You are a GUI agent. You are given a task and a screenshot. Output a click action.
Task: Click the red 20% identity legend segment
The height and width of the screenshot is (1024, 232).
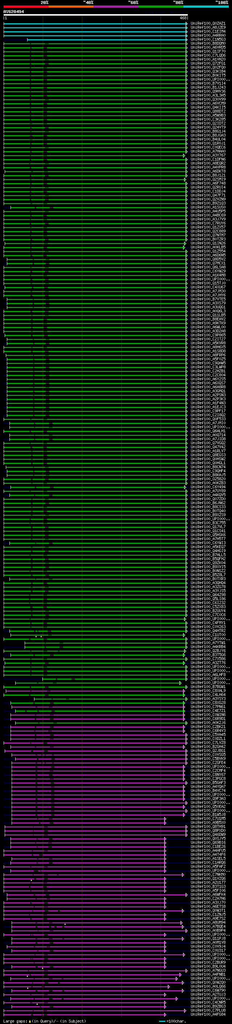pyautogui.click(x=26, y=7)
